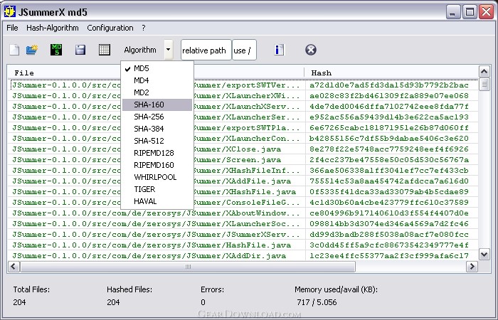
Task: Click the vertical scrollbar up arrow
Action: point(484,71)
